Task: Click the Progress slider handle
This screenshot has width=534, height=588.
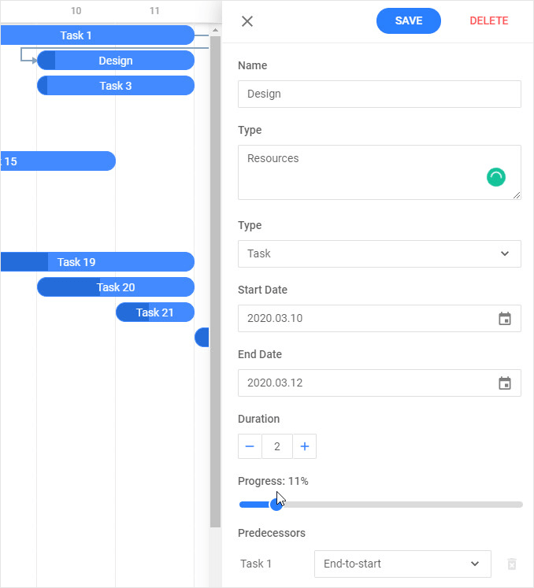Action: (276, 505)
